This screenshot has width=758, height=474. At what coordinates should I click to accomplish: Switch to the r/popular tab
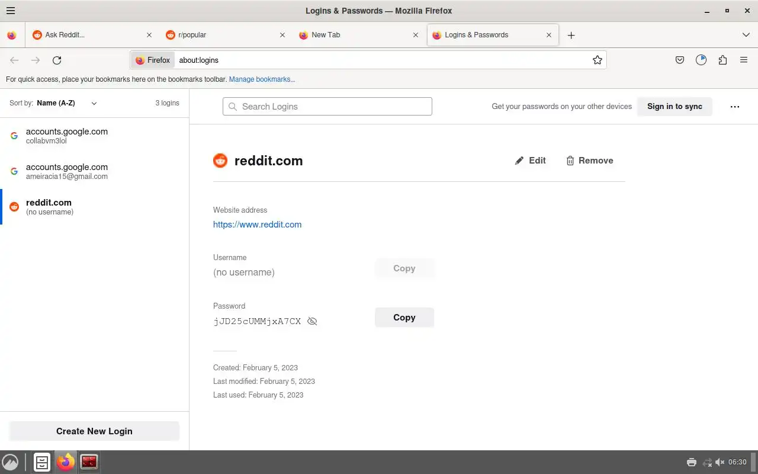pos(226,35)
